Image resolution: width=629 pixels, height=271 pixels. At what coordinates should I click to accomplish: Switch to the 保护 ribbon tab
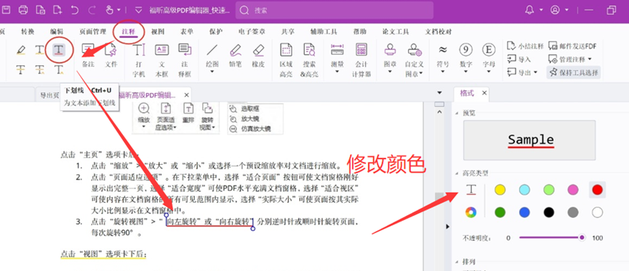tap(216, 32)
